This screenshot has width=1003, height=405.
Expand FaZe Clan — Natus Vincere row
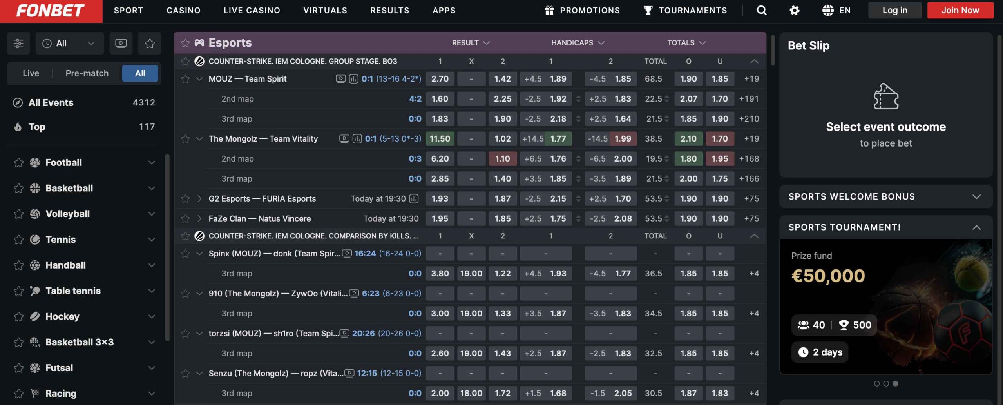tap(199, 218)
